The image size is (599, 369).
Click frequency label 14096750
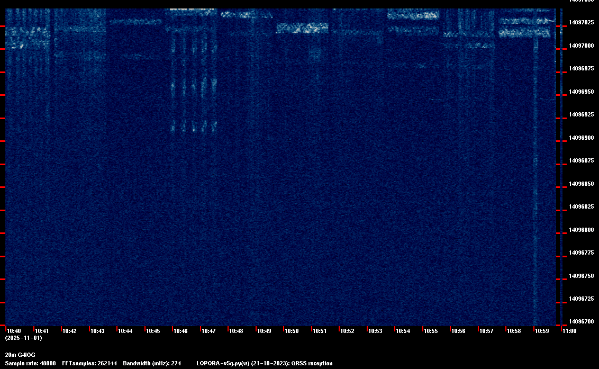click(582, 276)
